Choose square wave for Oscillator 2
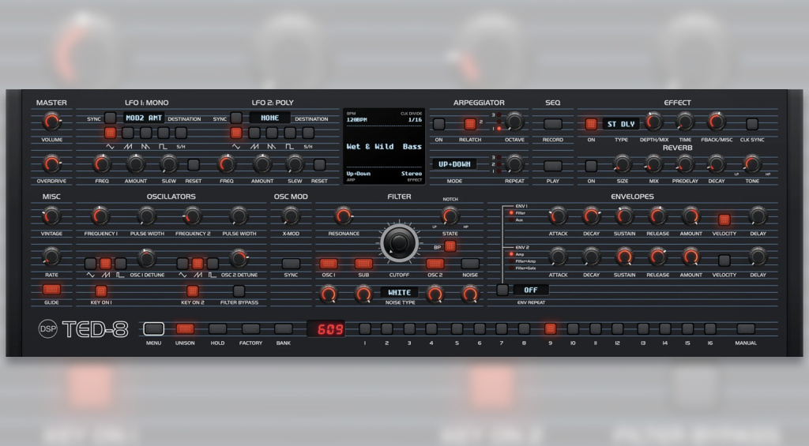The image size is (809, 446). click(x=212, y=264)
